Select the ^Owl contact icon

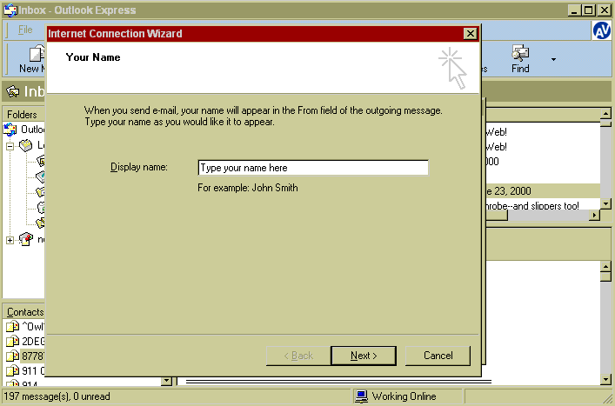tap(12, 326)
